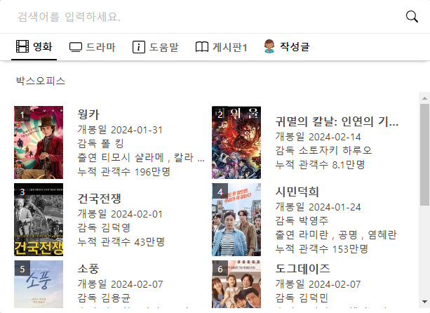Click 누적 관객수 196만명 text
The image size is (430, 313).
124,172
